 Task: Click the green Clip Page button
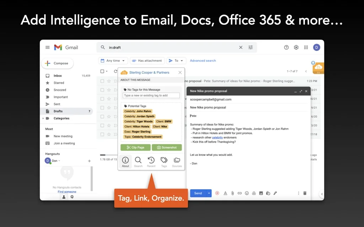pos(135,148)
